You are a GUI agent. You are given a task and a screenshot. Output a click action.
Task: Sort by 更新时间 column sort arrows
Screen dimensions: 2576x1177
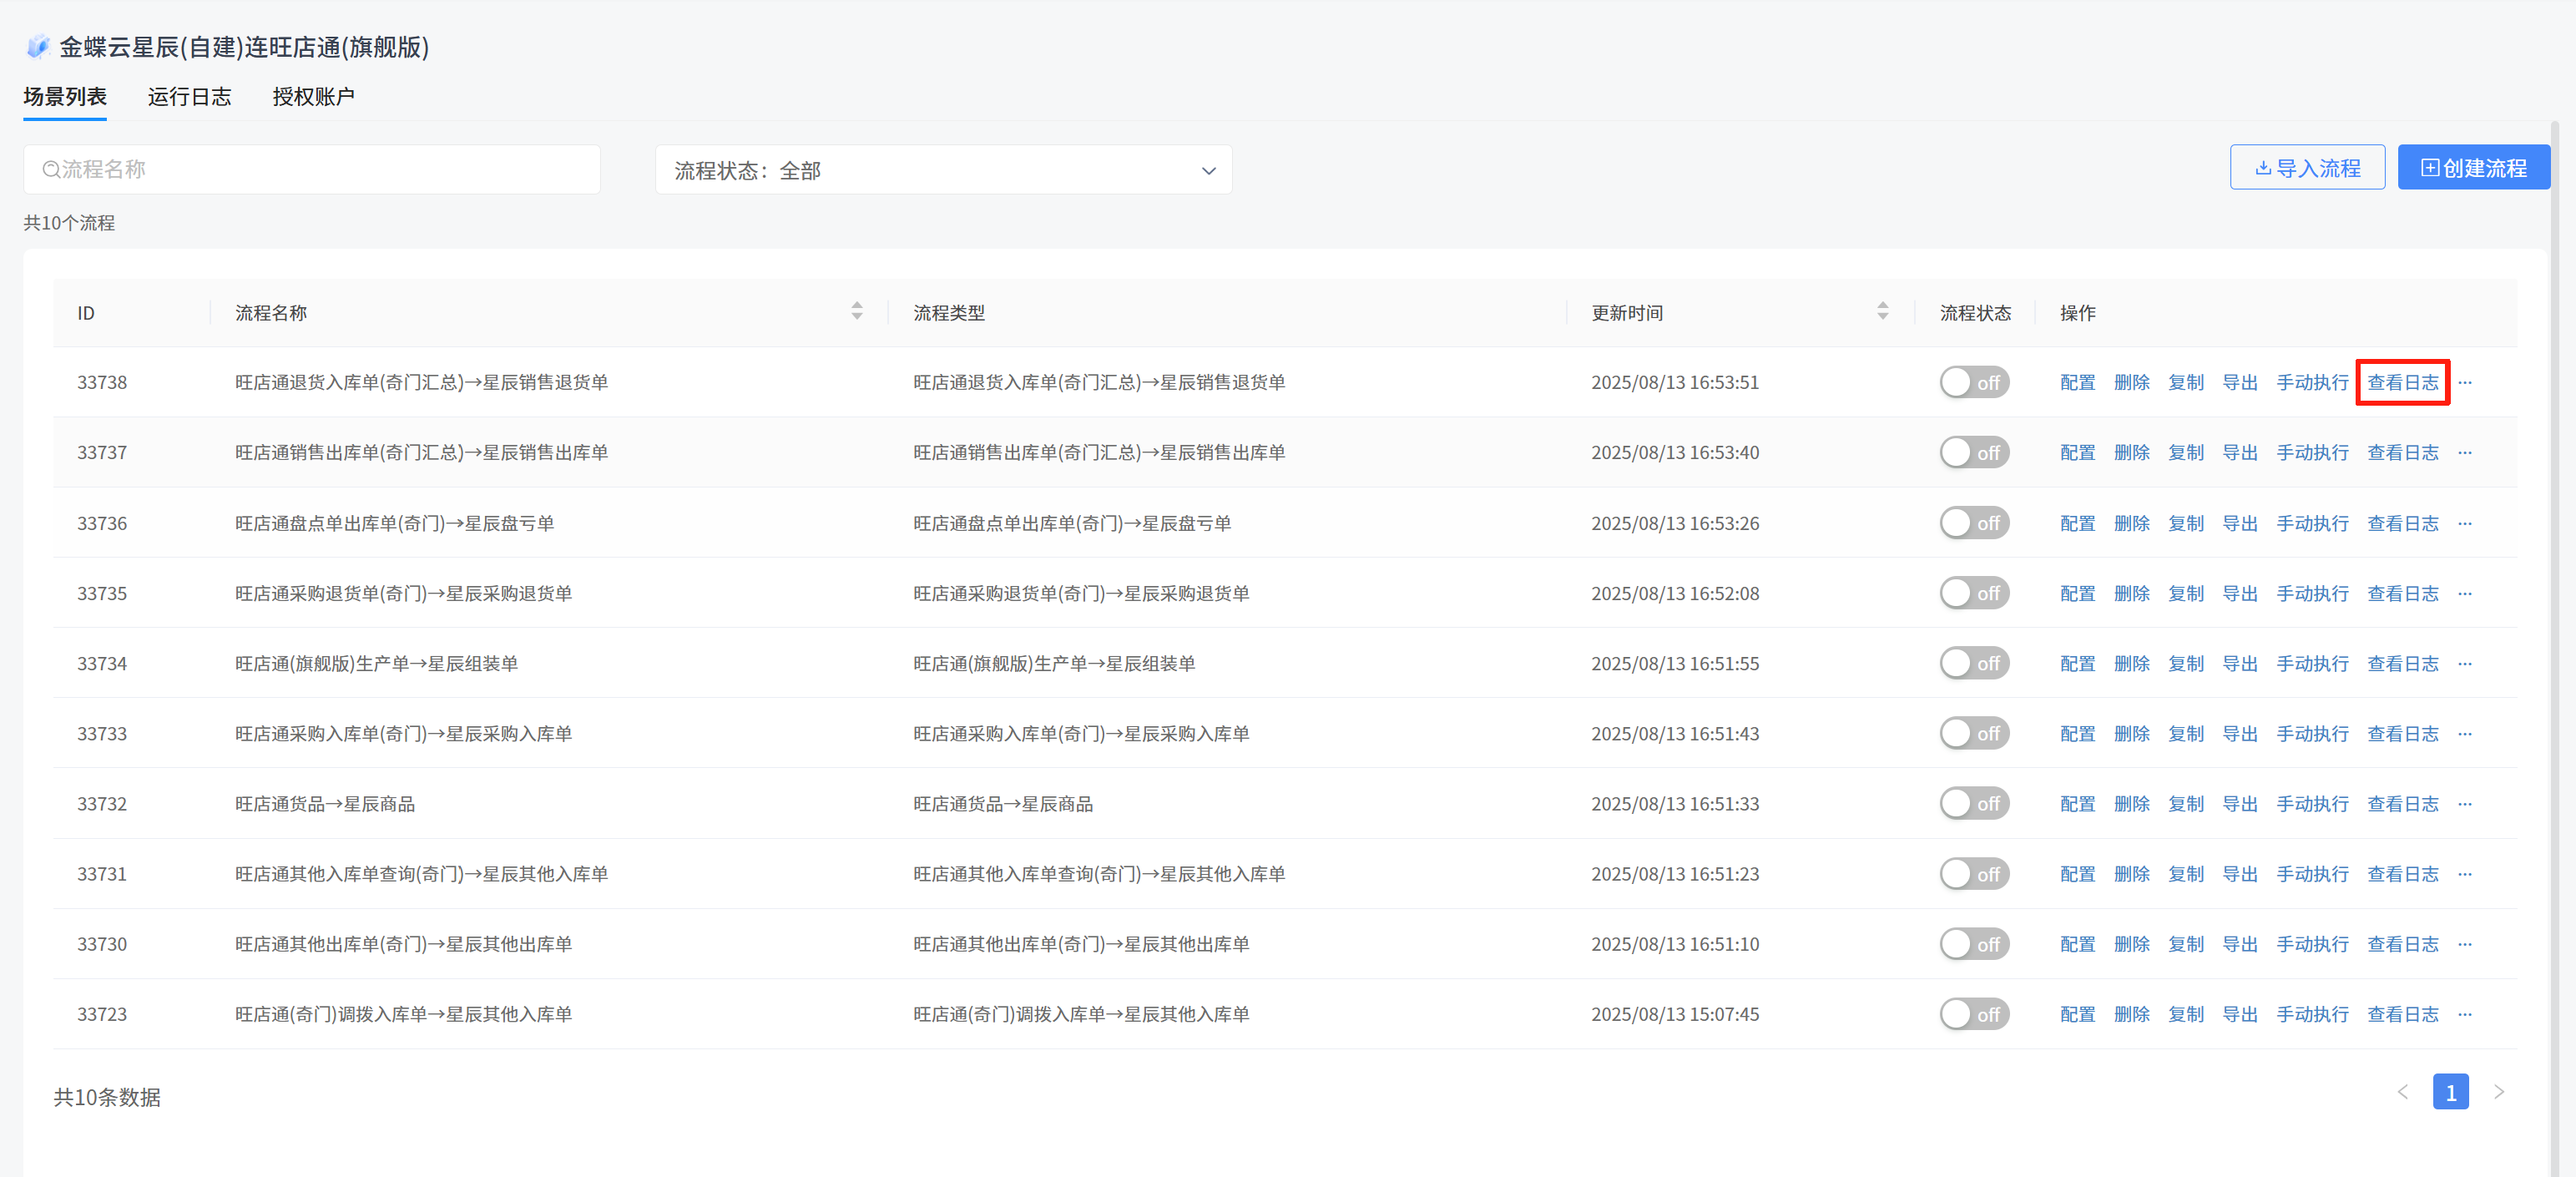(x=1882, y=311)
